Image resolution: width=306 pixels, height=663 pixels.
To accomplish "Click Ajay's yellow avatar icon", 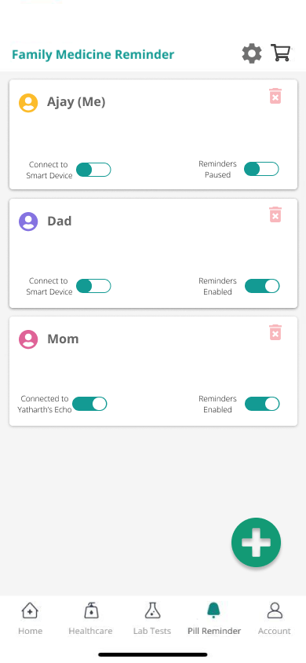I will pos(28,103).
